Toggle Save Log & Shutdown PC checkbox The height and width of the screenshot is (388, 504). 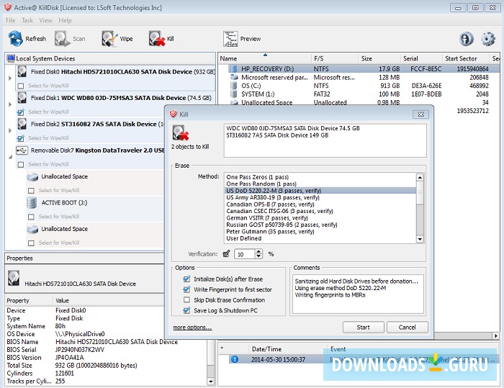(x=186, y=310)
